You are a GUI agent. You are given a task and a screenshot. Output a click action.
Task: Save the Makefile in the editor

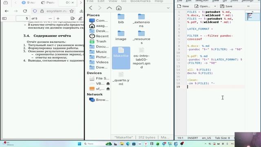coord(226,7)
